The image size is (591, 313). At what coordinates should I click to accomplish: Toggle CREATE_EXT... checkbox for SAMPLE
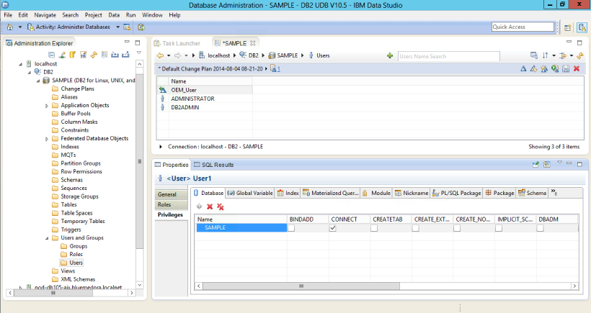click(416, 228)
